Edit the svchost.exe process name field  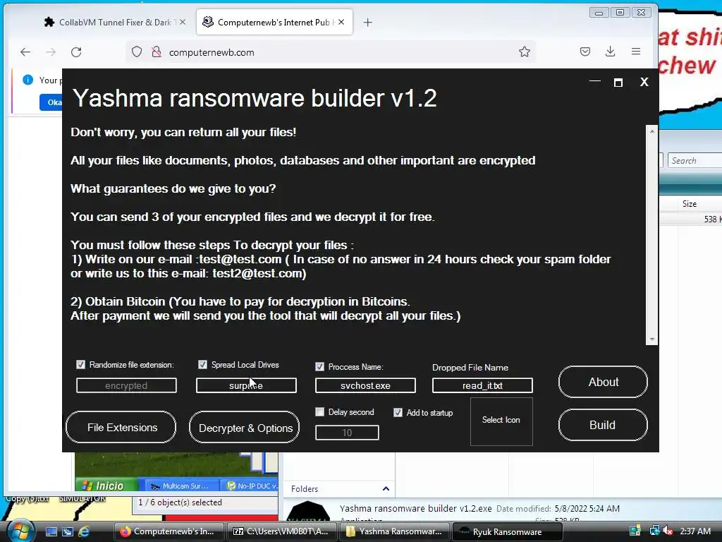point(365,386)
